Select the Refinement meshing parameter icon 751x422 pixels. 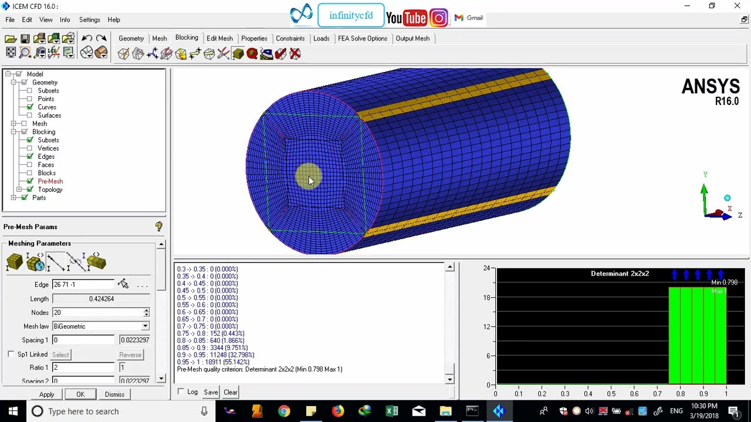point(96,261)
